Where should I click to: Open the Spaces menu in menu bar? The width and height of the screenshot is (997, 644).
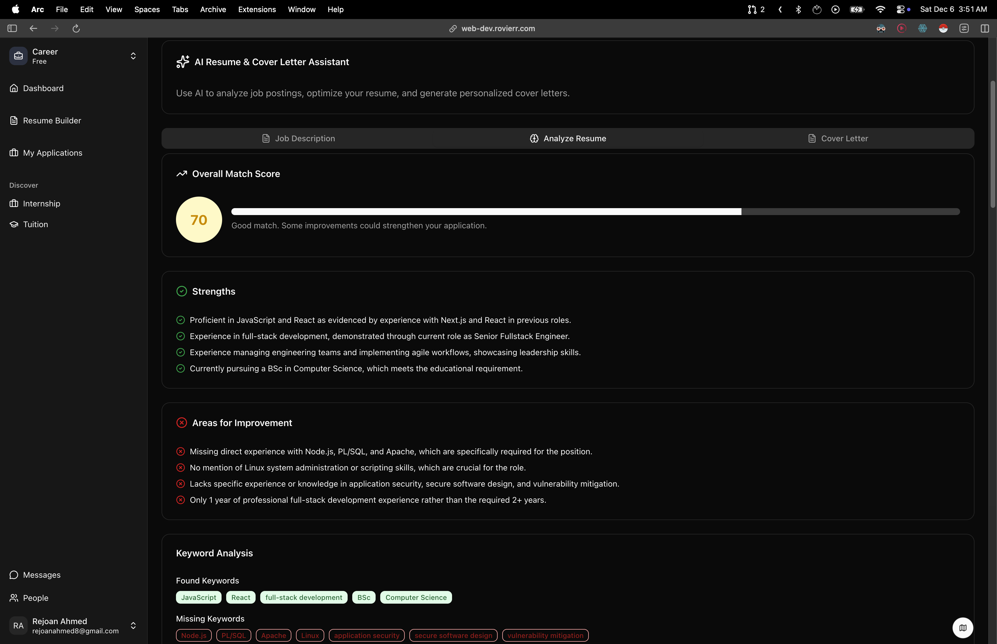tap(147, 9)
